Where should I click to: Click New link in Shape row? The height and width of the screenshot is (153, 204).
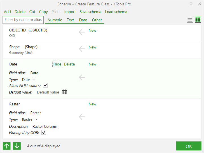coord(92,47)
